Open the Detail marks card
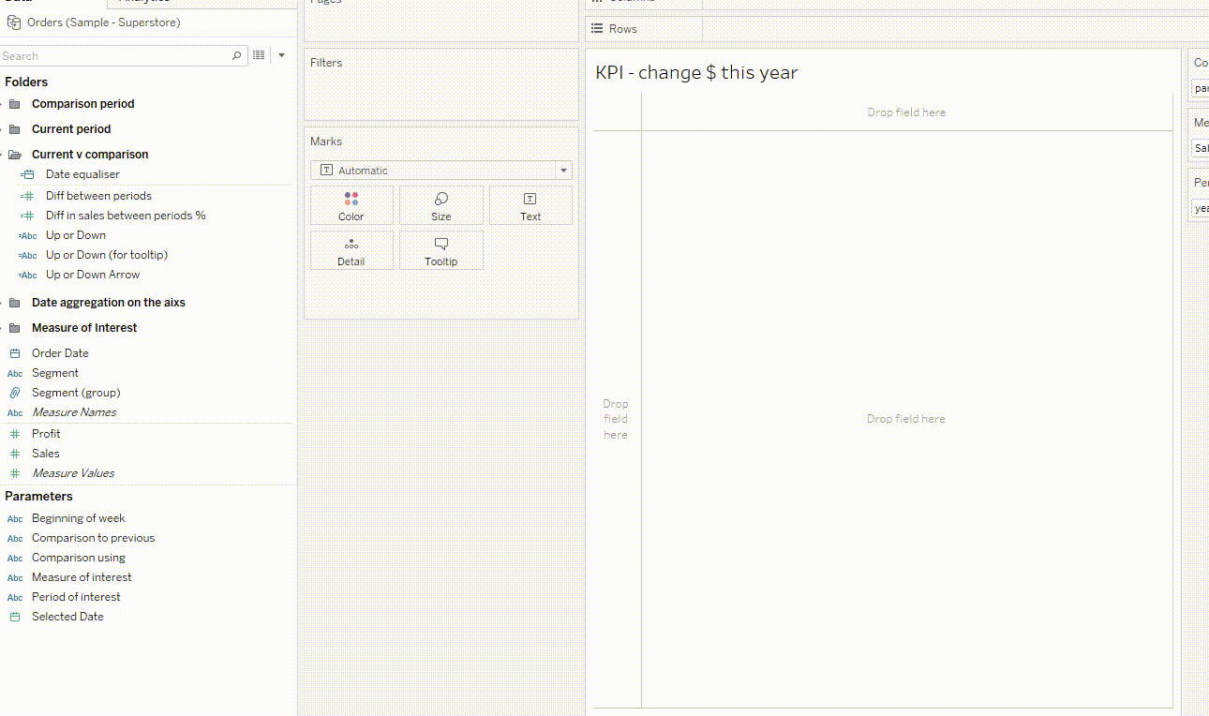This screenshot has height=716, width=1209. point(351,250)
